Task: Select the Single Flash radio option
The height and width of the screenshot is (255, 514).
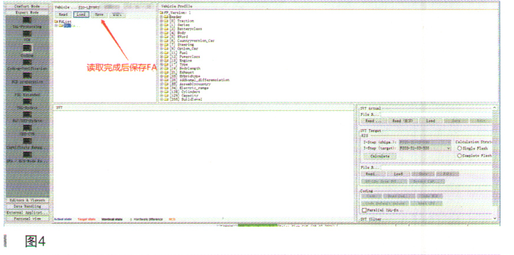Action: pyautogui.click(x=459, y=148)
